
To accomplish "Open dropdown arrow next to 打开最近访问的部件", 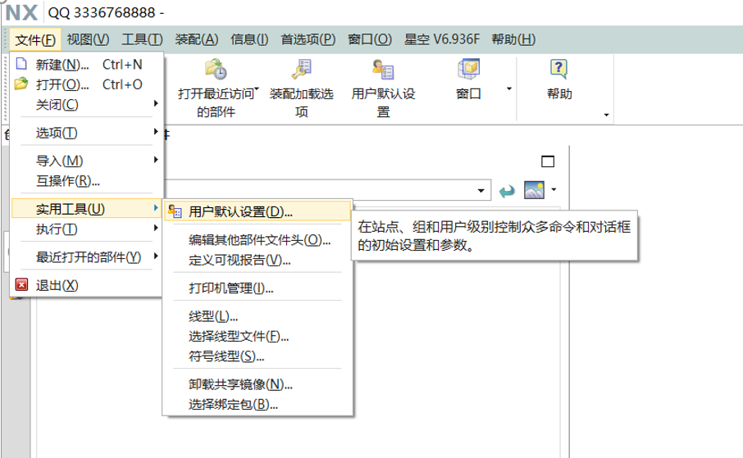I will [x=257, y=88].
